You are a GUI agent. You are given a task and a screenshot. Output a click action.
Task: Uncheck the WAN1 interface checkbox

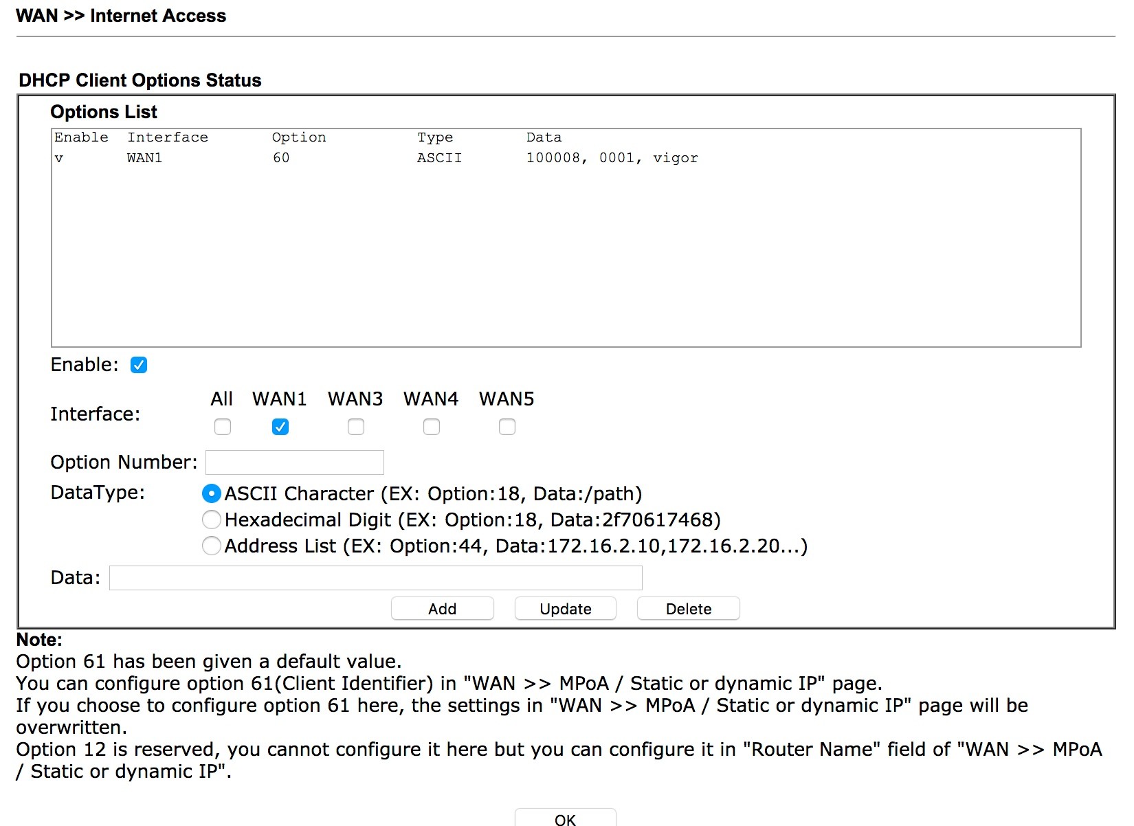tap(280, 427)
